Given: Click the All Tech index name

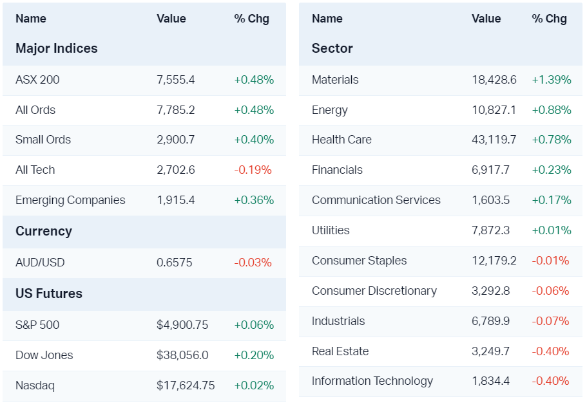Looking at the screenshot, I should point(35,170).
